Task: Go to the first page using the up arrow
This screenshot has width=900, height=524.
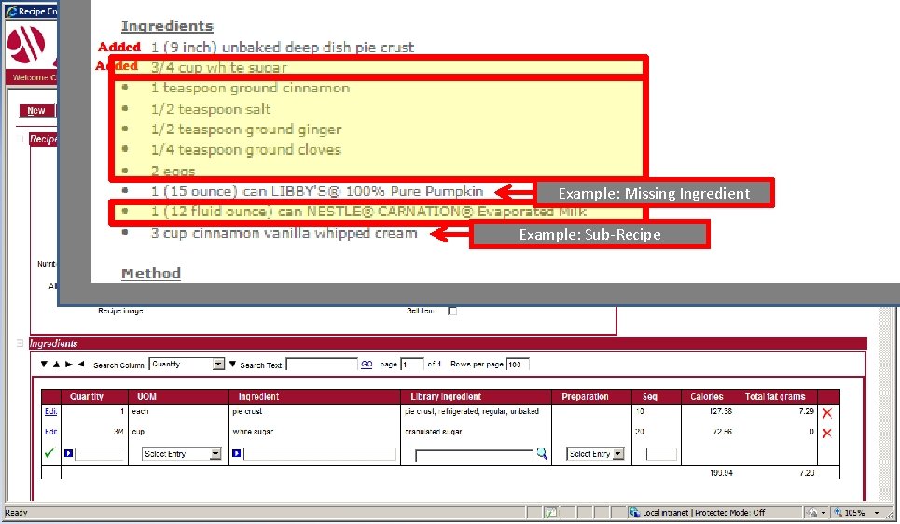Action: click(56, 364)
